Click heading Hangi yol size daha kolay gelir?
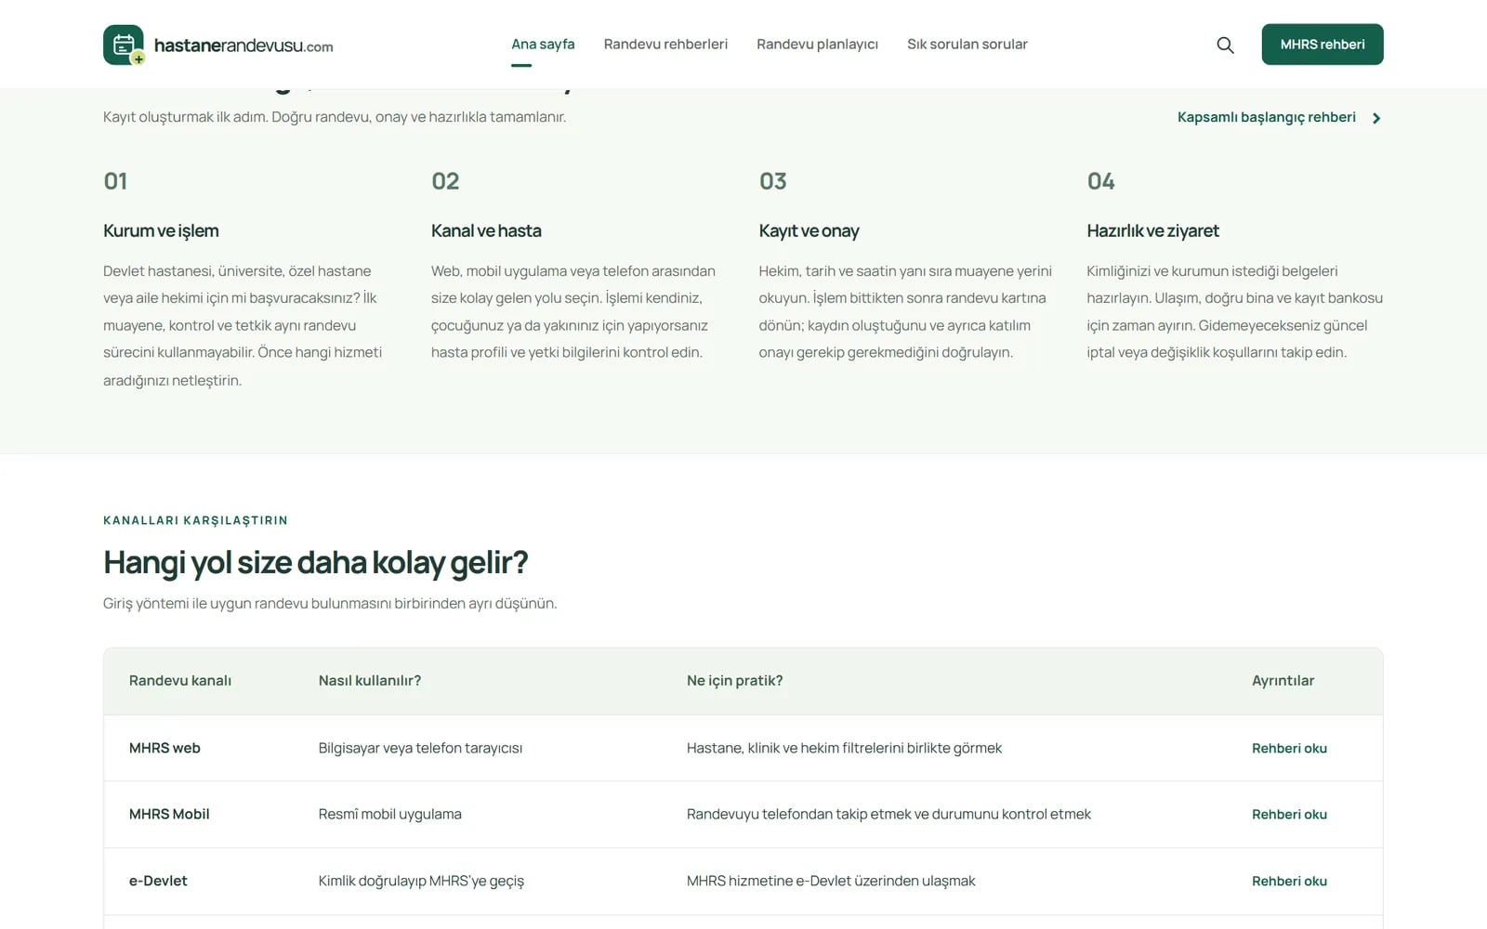Screen dimensions: 1487x929 tap(315, 563)
